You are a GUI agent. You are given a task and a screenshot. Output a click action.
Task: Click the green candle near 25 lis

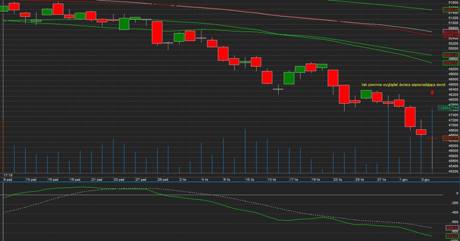[366, 94]
